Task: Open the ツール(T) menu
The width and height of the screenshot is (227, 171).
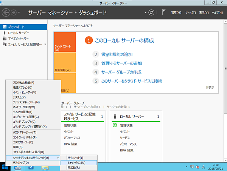Action: click(190, 12)
